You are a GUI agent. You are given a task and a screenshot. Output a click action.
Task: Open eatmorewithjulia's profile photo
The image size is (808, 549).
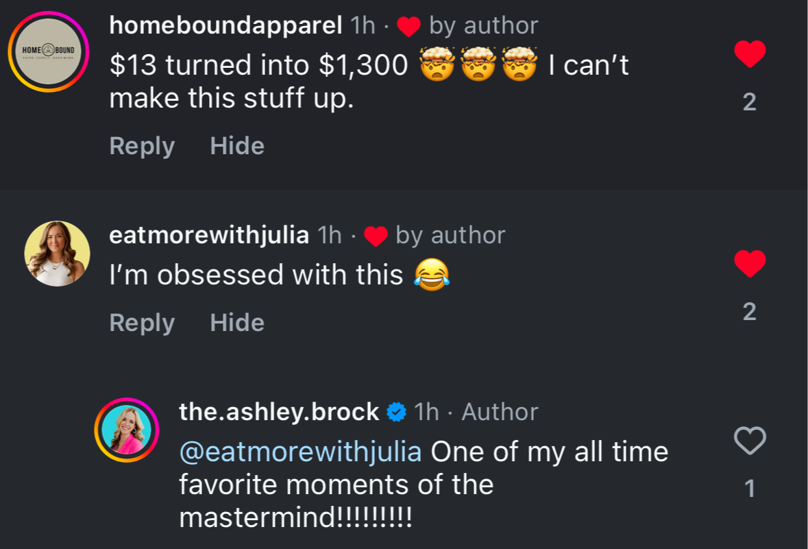57,253
